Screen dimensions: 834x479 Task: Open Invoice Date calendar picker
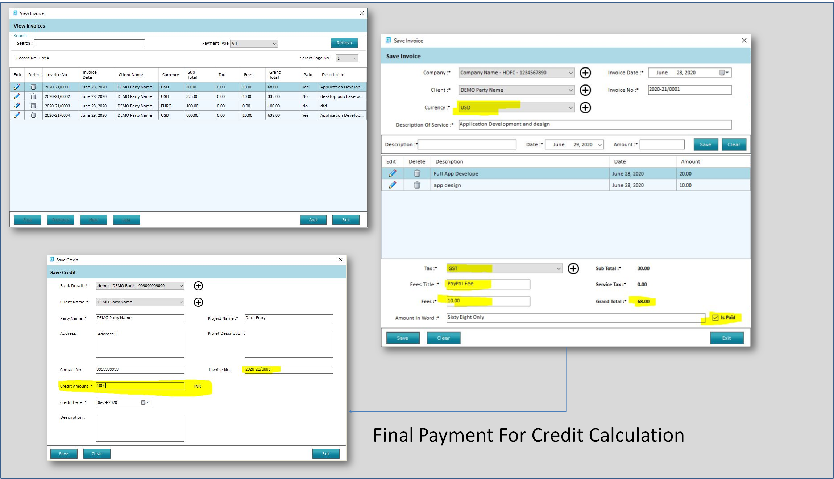click(x=724, y=73)
